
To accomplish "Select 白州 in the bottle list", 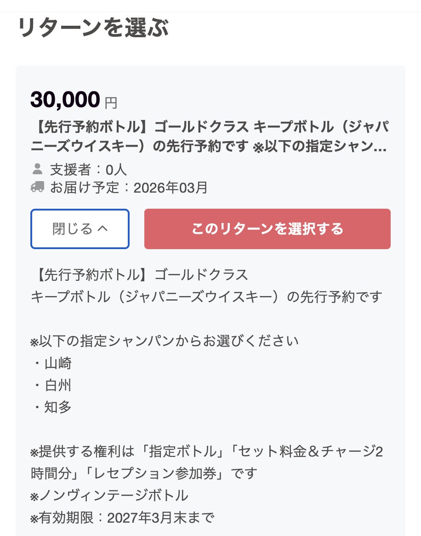I will pos(58,385).
